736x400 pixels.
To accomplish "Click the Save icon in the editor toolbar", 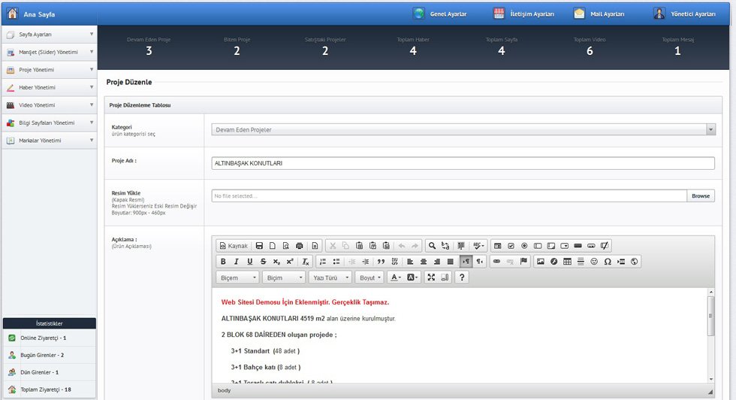I will pos(259,246).
